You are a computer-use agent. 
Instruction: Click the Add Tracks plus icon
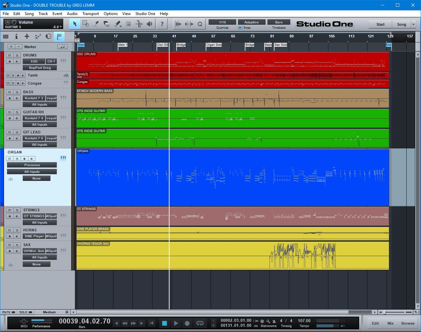pos(27,36)
